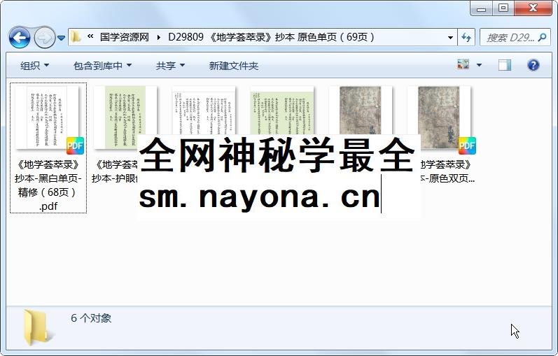Click the 6 个对象 status text
The image size is (558, 356).
click(91, 318)
